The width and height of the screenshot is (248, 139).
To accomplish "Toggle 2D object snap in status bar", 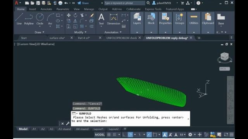I will 155,135.
